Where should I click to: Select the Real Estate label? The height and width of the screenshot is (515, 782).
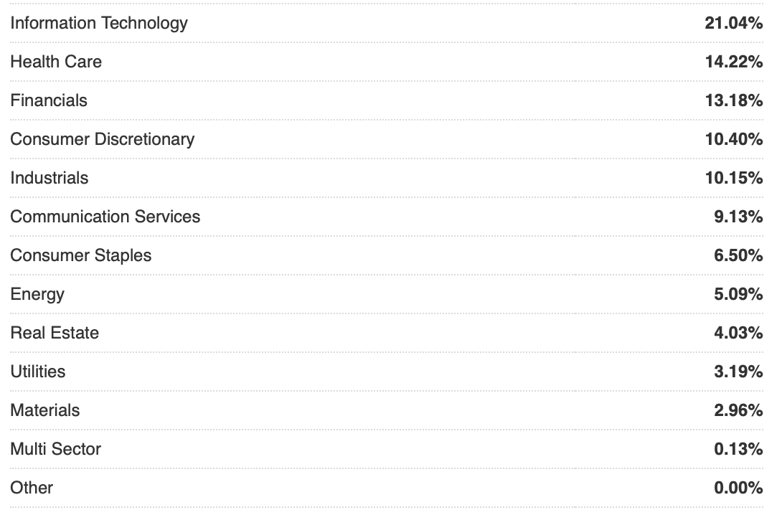(55, 333)
